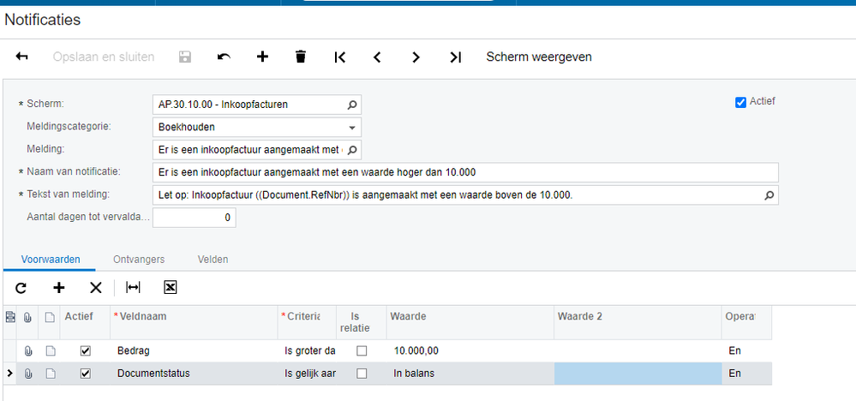Check Is relatief in the Bedrag row
The image size is (856, 401).
[362, 350]
